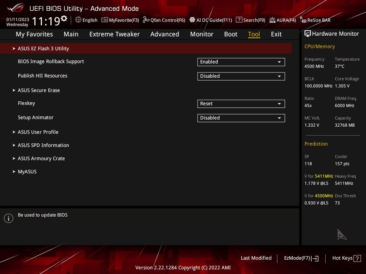Change Flexkey Reset dropdown
The image size is (366, 274).
241,104
